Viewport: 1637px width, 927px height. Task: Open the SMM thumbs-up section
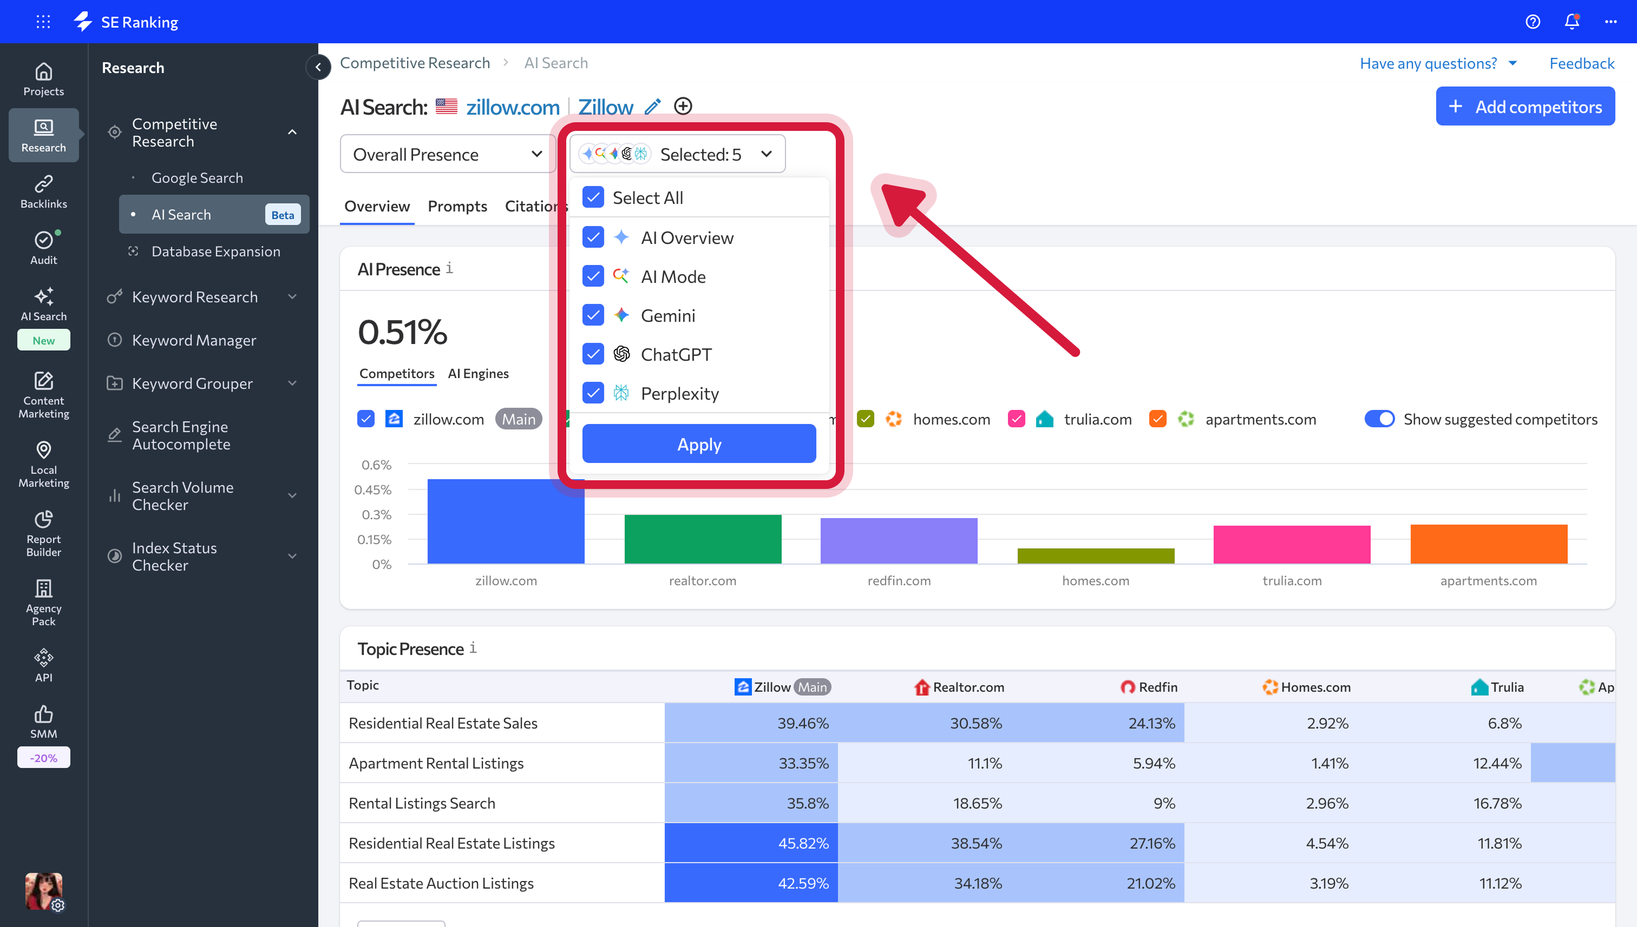coord(43,721)
